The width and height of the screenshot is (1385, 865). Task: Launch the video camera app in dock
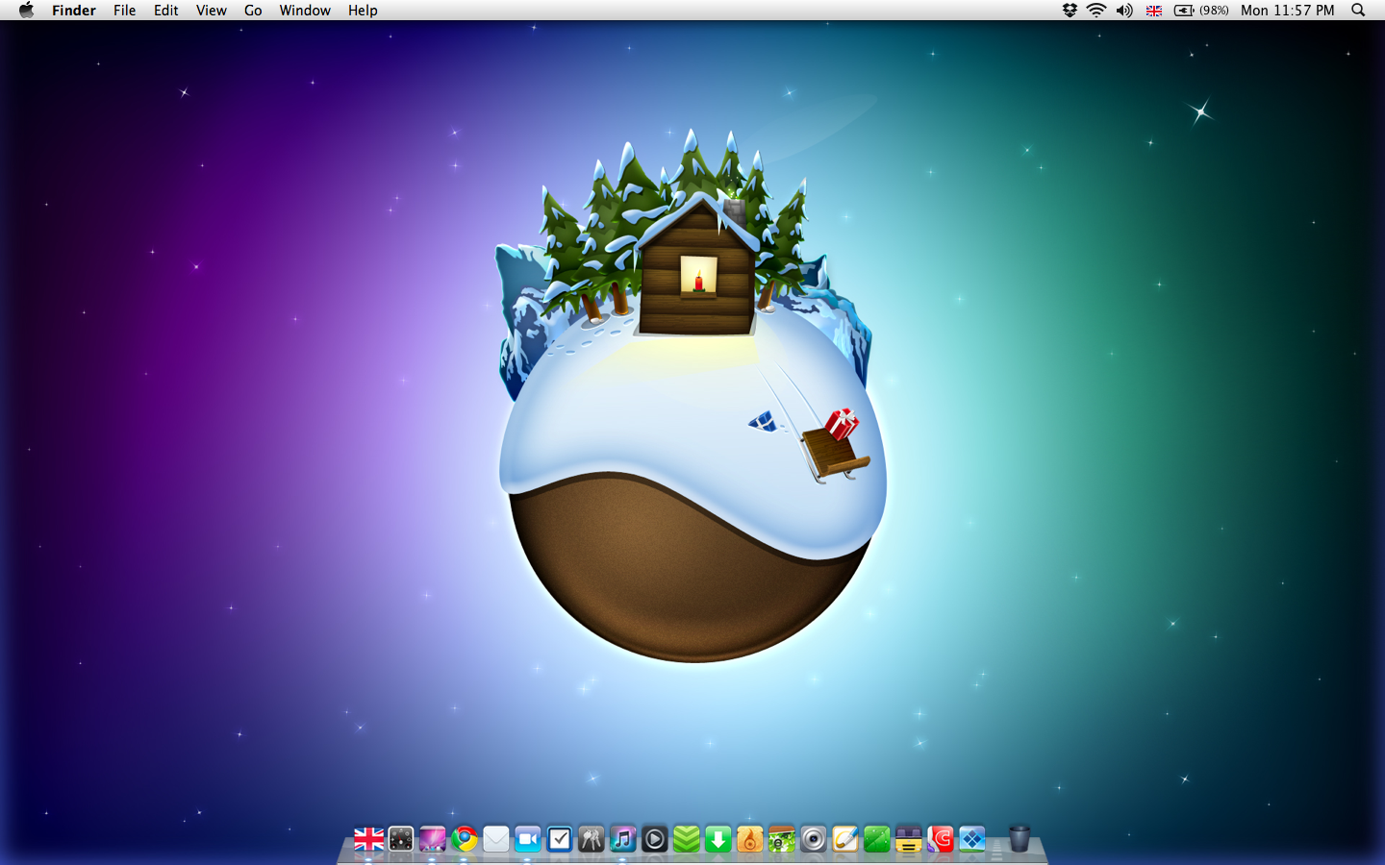point(528,839)
